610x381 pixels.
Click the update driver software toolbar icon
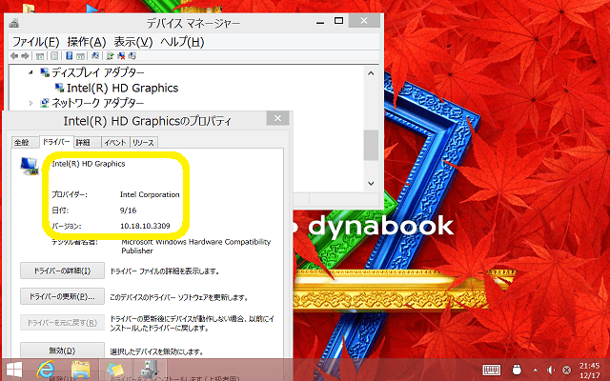[111, 56]
